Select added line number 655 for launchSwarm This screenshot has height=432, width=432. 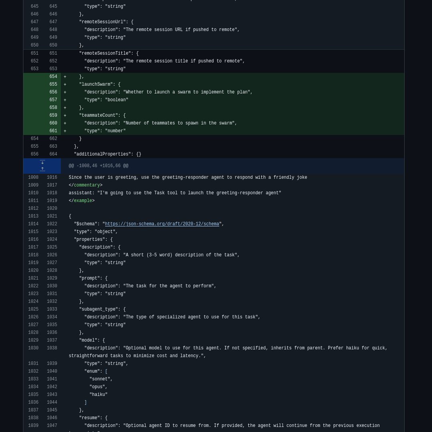[x=53, y=84]
